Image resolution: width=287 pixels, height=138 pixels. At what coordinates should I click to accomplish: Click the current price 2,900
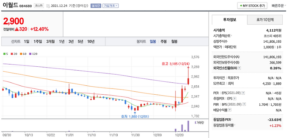[14, 21]
